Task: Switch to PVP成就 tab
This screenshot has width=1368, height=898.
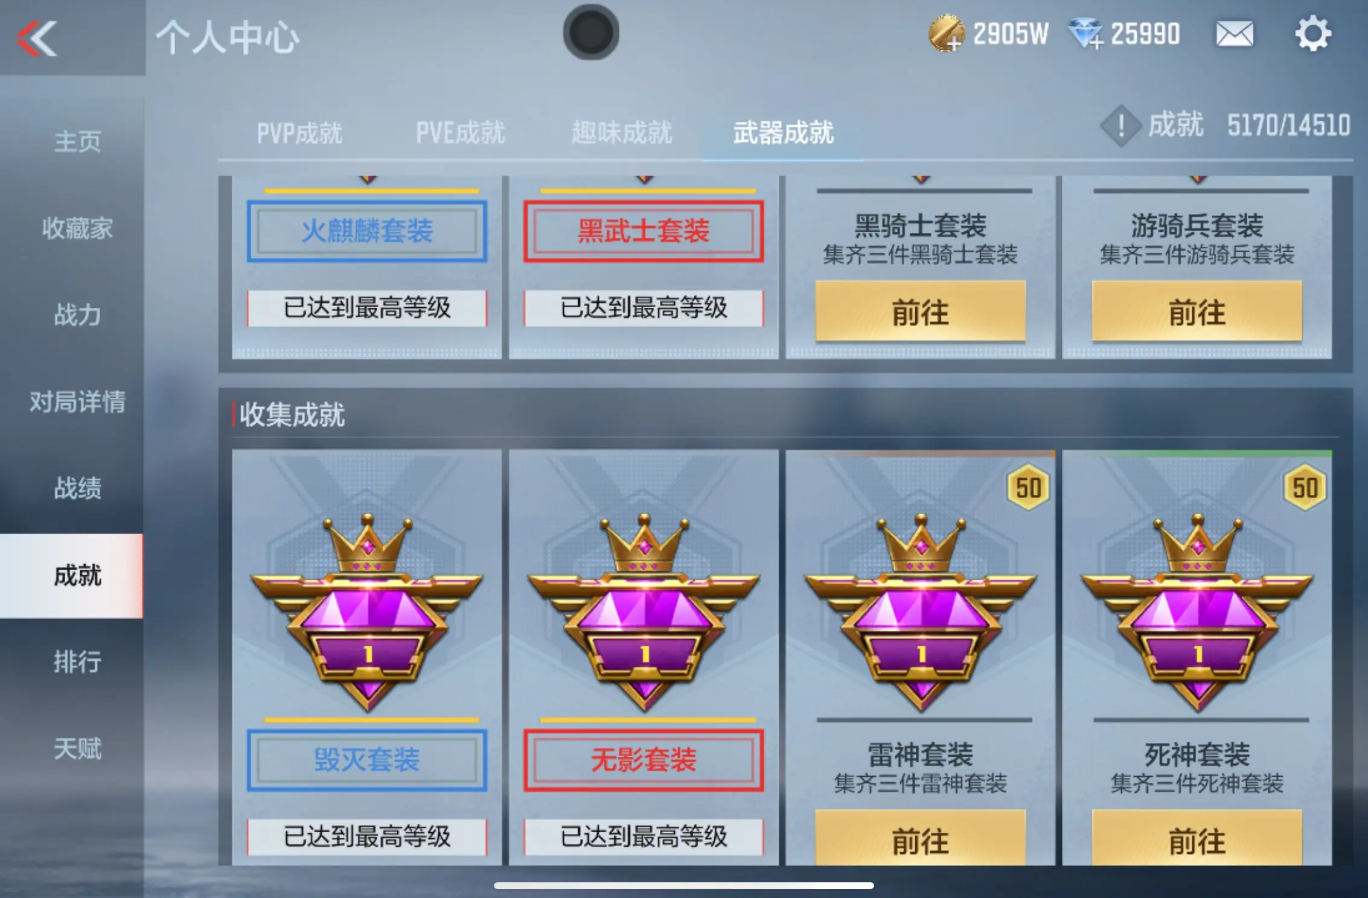Action: click(x=299, y=133)
